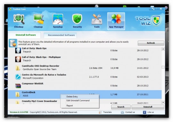This screenshot has height=122, width=173.
Task: Click the 1,7 MB size value
Action: 114,95
